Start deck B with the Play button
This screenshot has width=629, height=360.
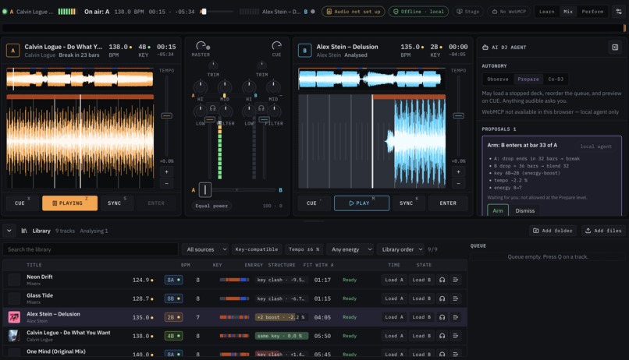pyautogui.click(x=361, y=203)
